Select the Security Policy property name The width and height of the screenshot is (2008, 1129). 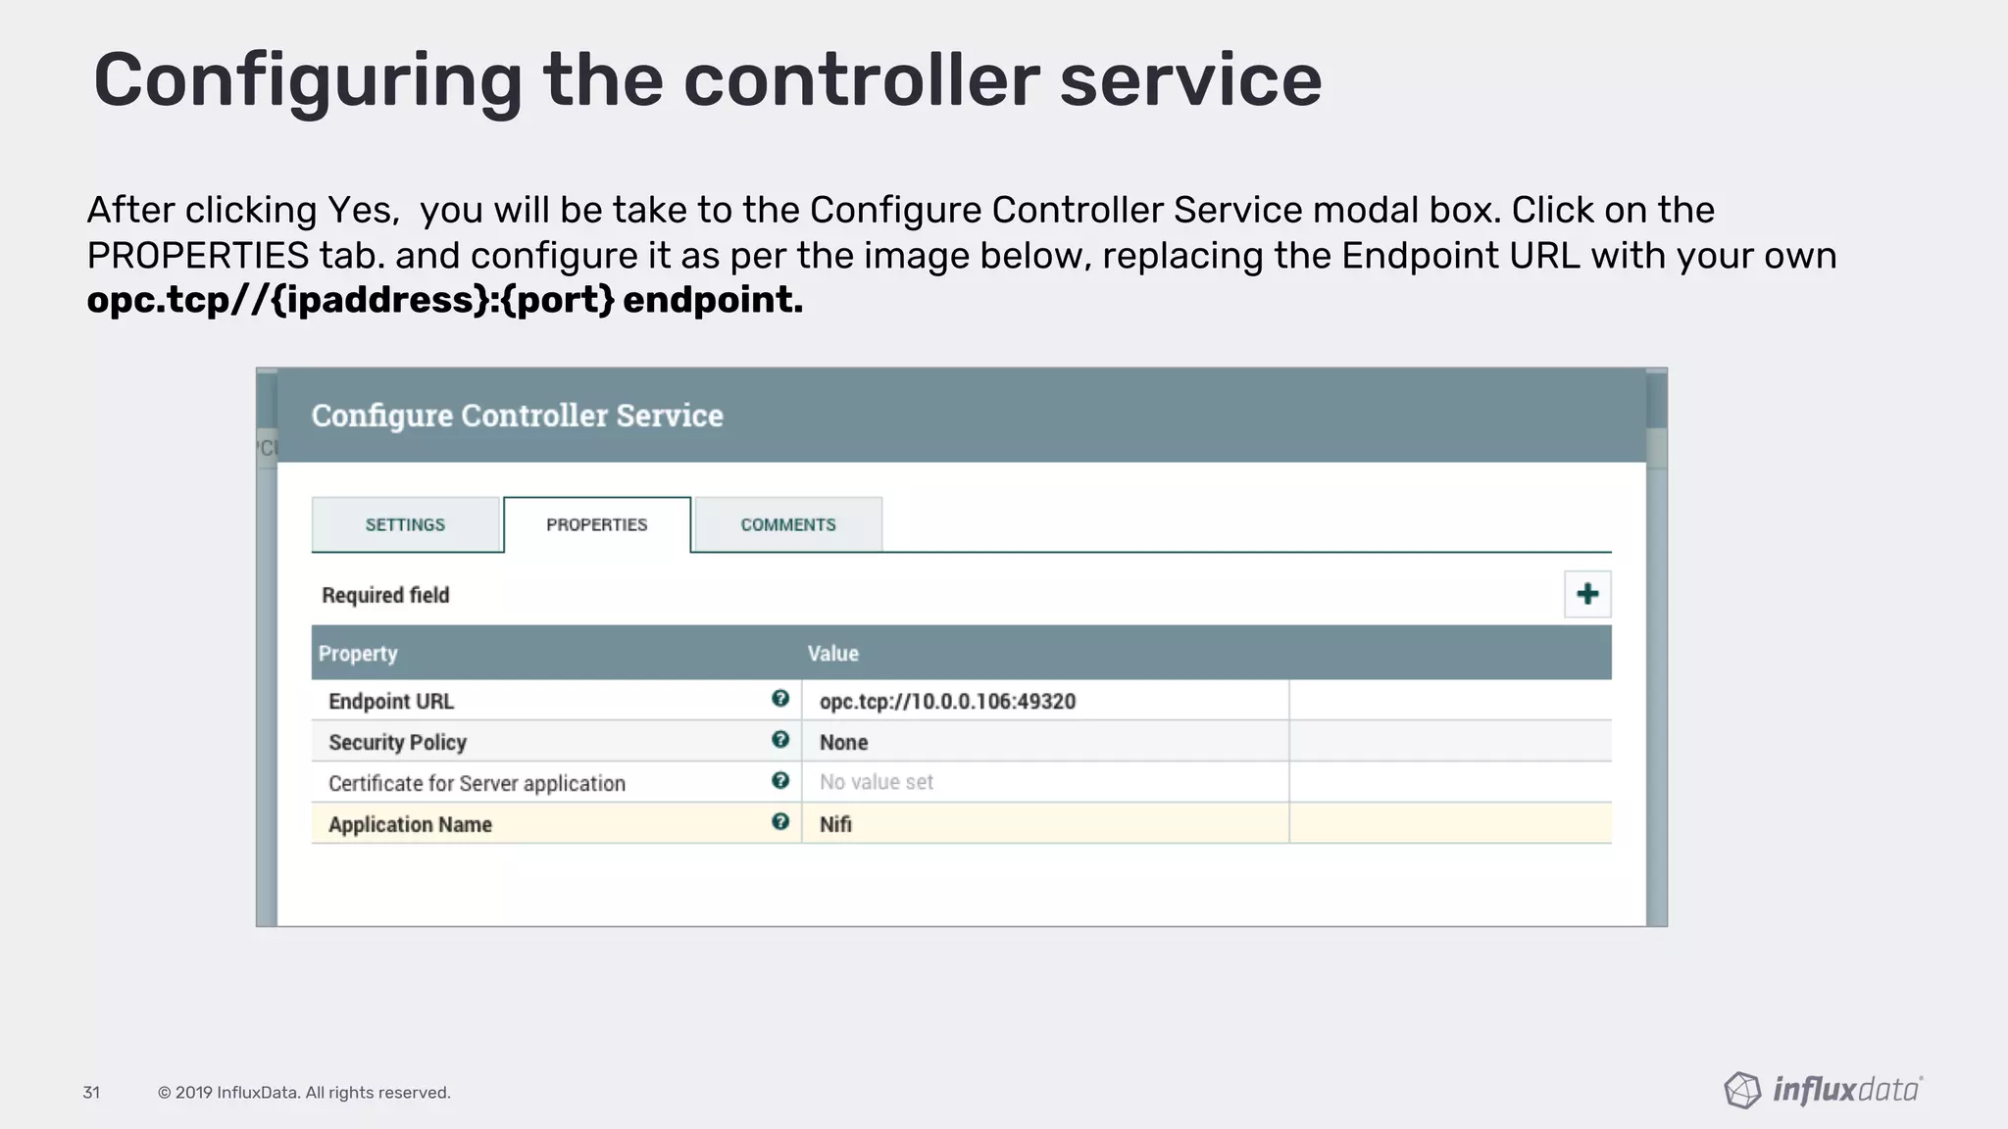pyautogui.click(x=397, y=743)
